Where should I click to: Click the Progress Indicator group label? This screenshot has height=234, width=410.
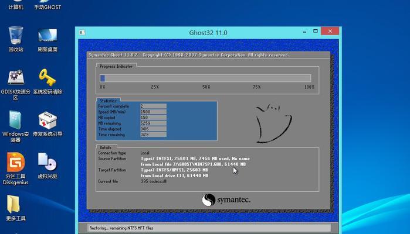[116, 67]
